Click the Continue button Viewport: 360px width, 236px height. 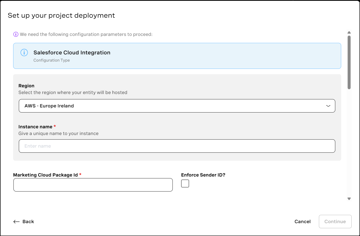[335, 222]
